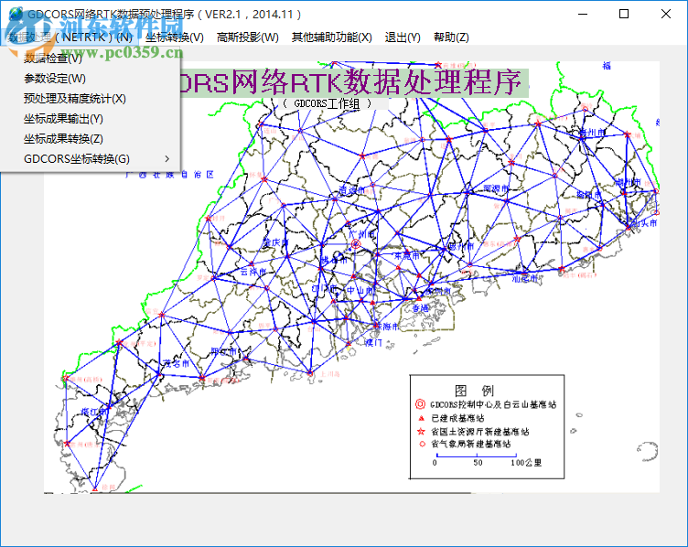This screenshot has height=547, width=688.
Task: Select 数据检查(V) from the dropdown menu
Action: pos(90,58)
